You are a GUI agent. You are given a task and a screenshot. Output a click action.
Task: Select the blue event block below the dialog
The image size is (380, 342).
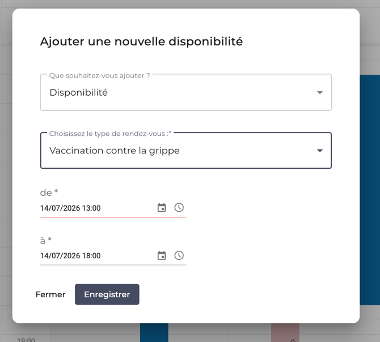[x=154, y=332]
